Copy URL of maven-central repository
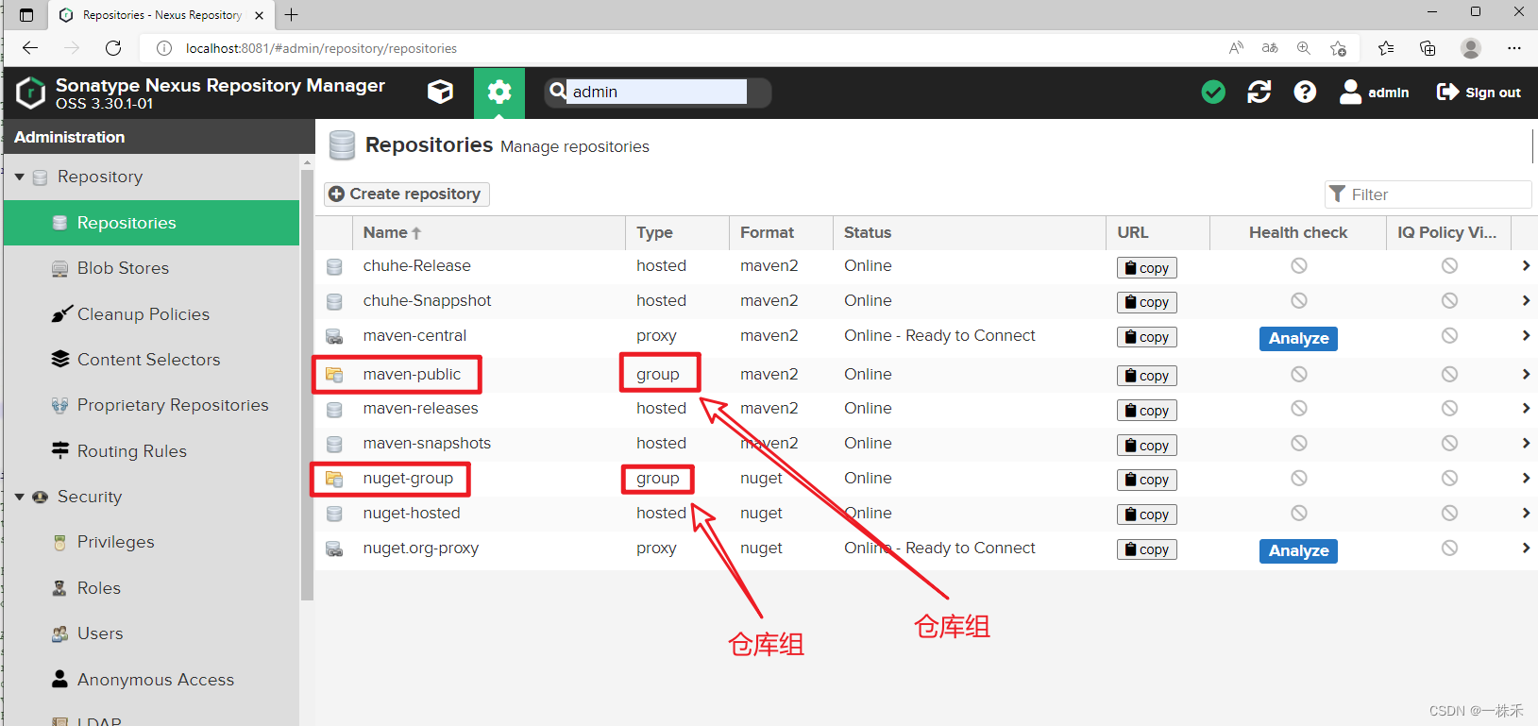The height and width of the screenshot is (726, 1538). tap(1146, 337)
